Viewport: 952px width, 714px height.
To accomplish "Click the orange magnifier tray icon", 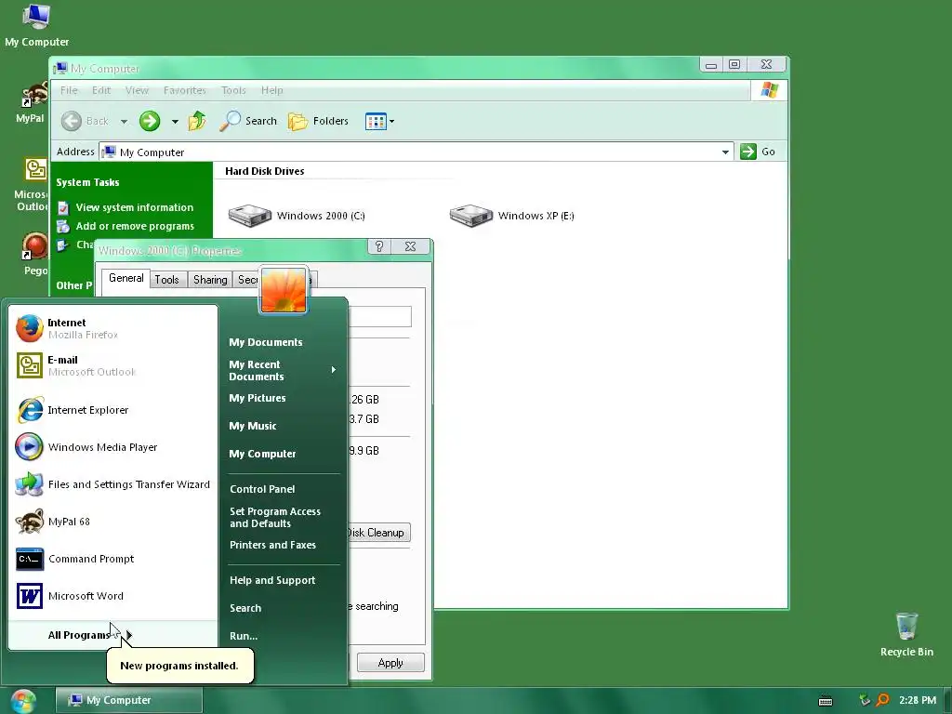I will (882, 700).
